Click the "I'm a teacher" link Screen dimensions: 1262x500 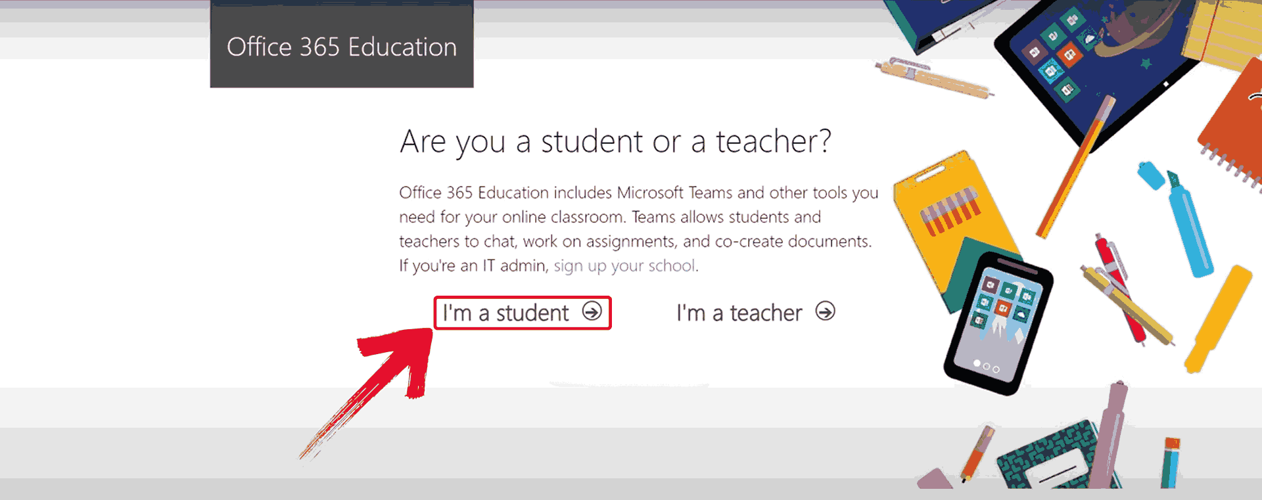point(755,313)
